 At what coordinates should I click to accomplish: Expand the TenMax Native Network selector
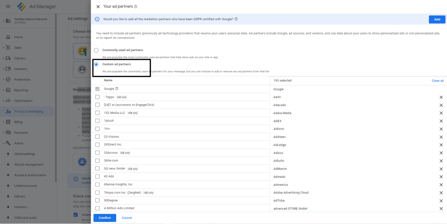coord(3,21)
